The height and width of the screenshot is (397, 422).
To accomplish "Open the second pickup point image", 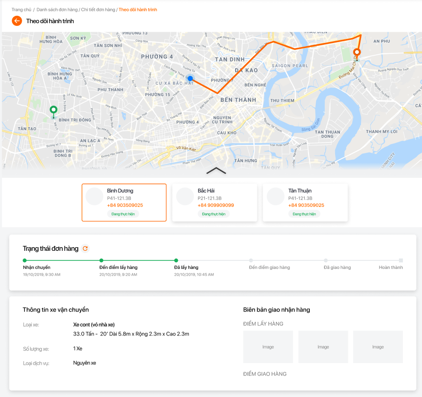I will point(323,347).
